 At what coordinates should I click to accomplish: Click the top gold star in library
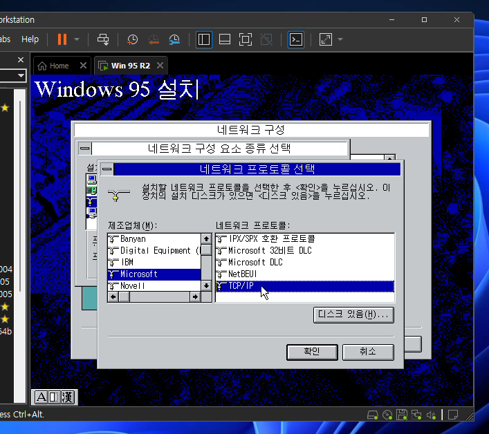coord(5,108)
